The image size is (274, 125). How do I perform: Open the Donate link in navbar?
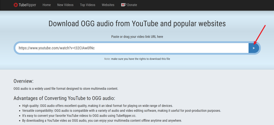click(132, 5)
